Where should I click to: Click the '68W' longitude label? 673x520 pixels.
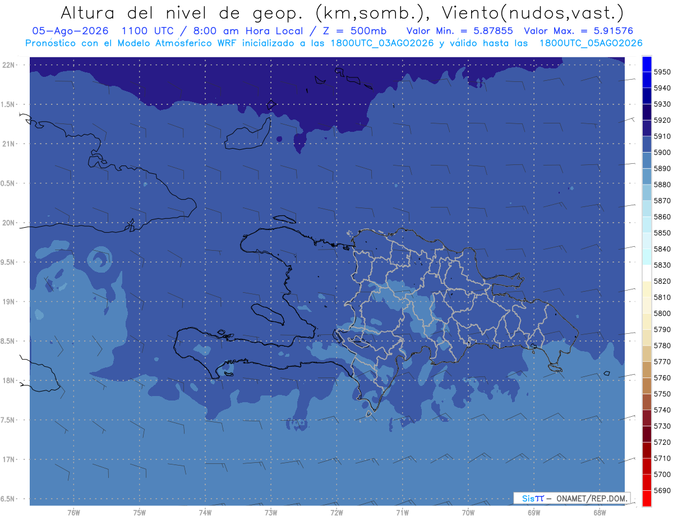(599, 513)
